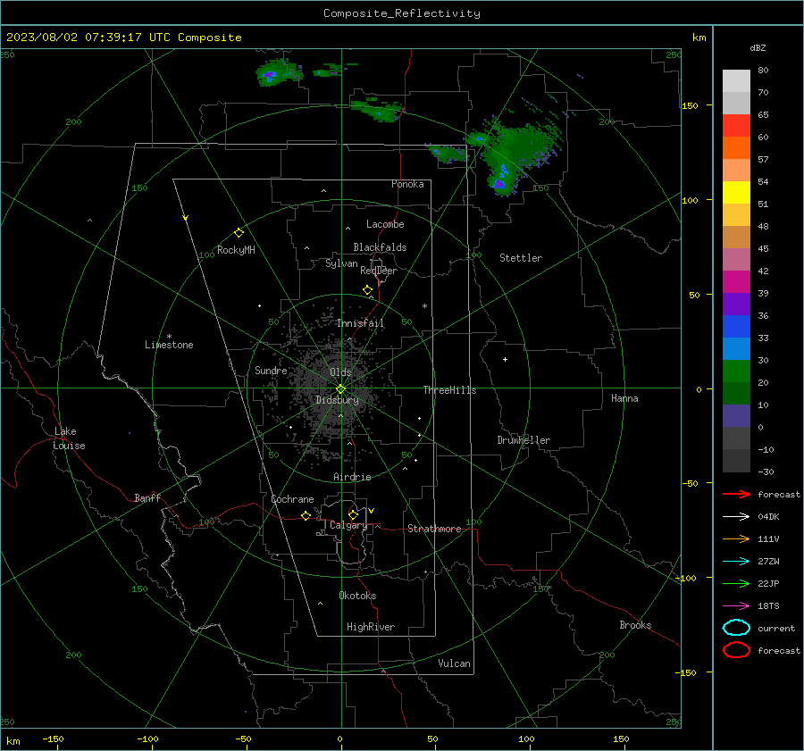Click the yellow diamond at radar center

click(x=341, y=389)
